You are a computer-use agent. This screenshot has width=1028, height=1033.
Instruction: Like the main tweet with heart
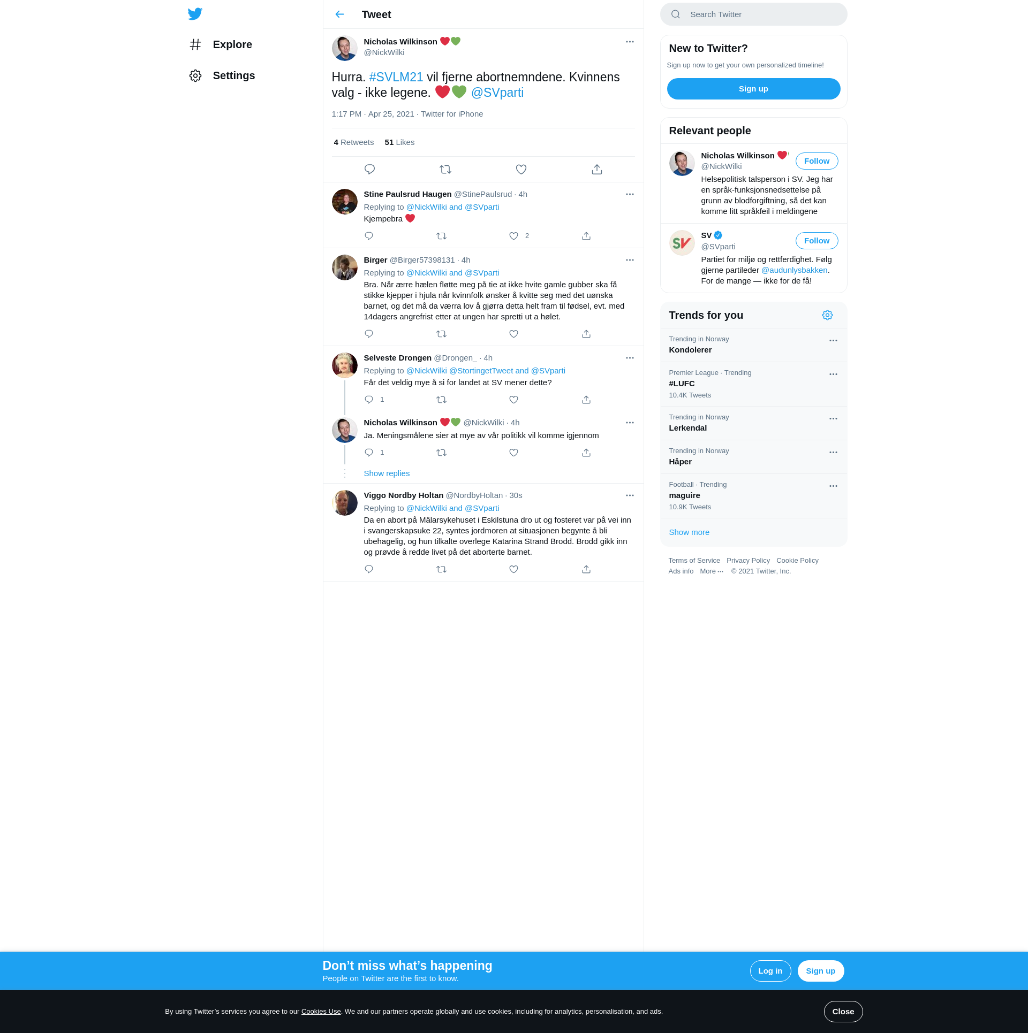521,170
